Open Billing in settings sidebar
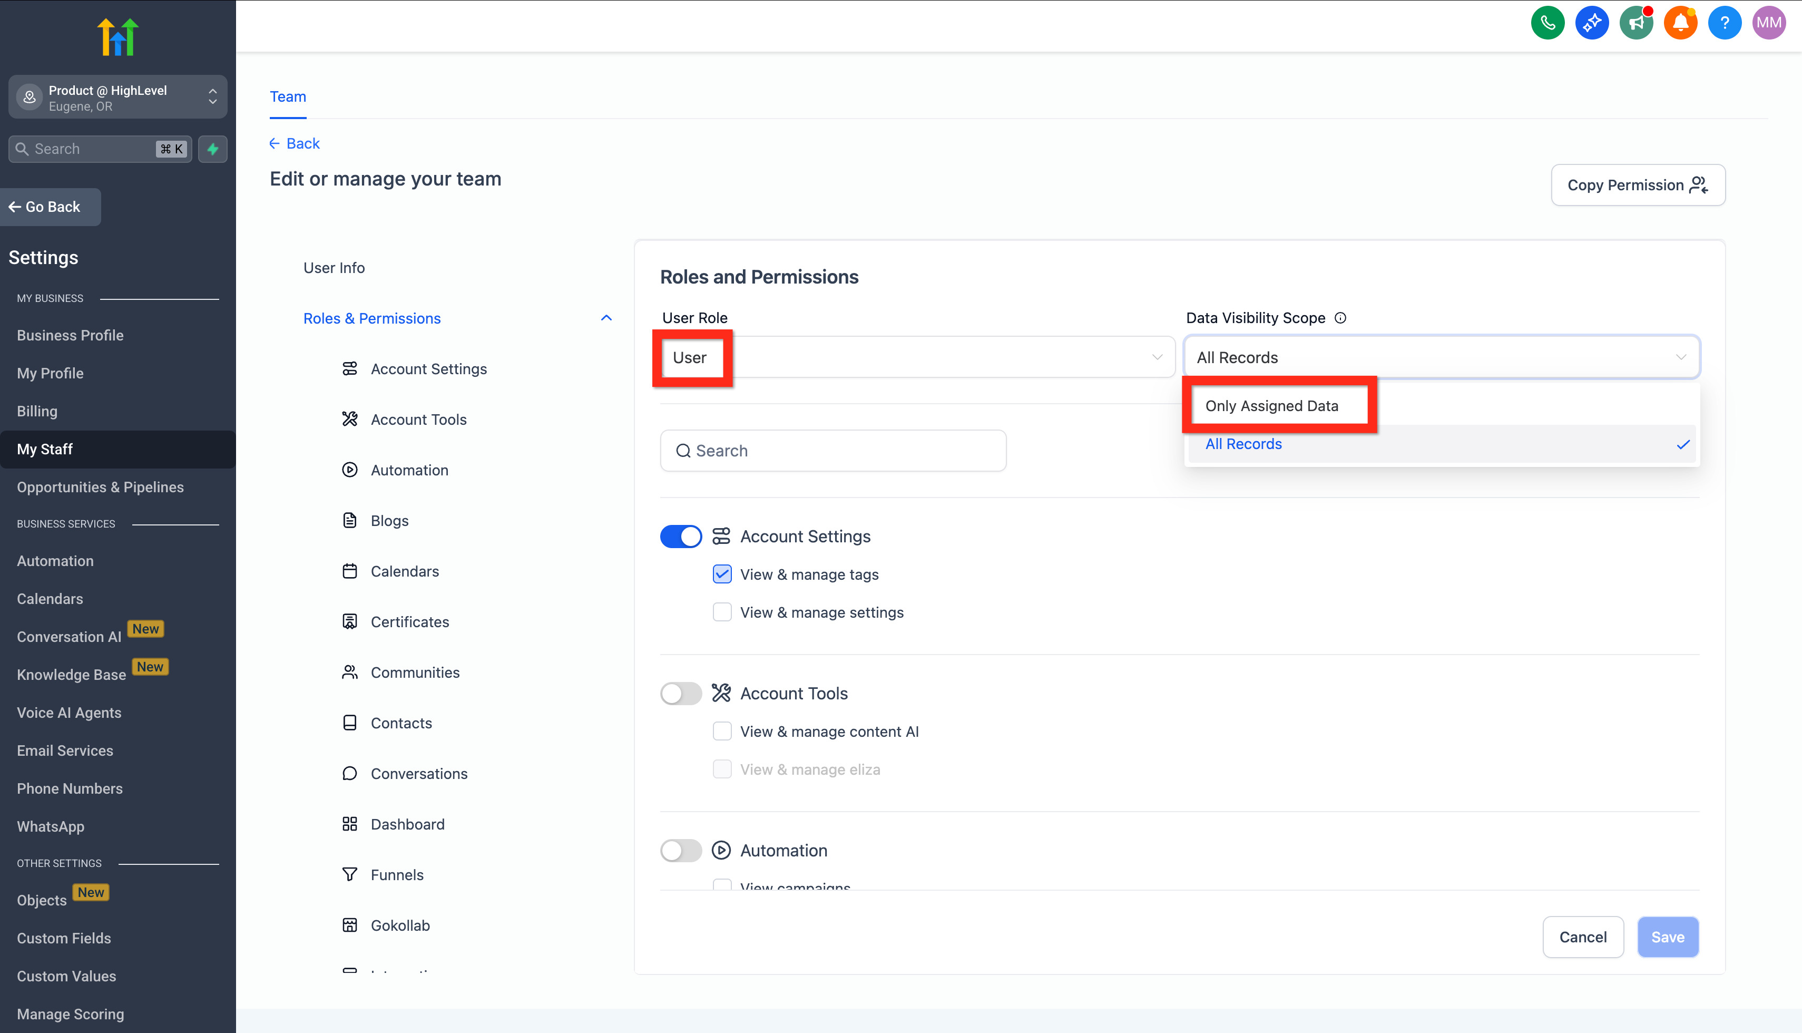This screenshot has height=1033, width=1802. [x=37, y=411]
